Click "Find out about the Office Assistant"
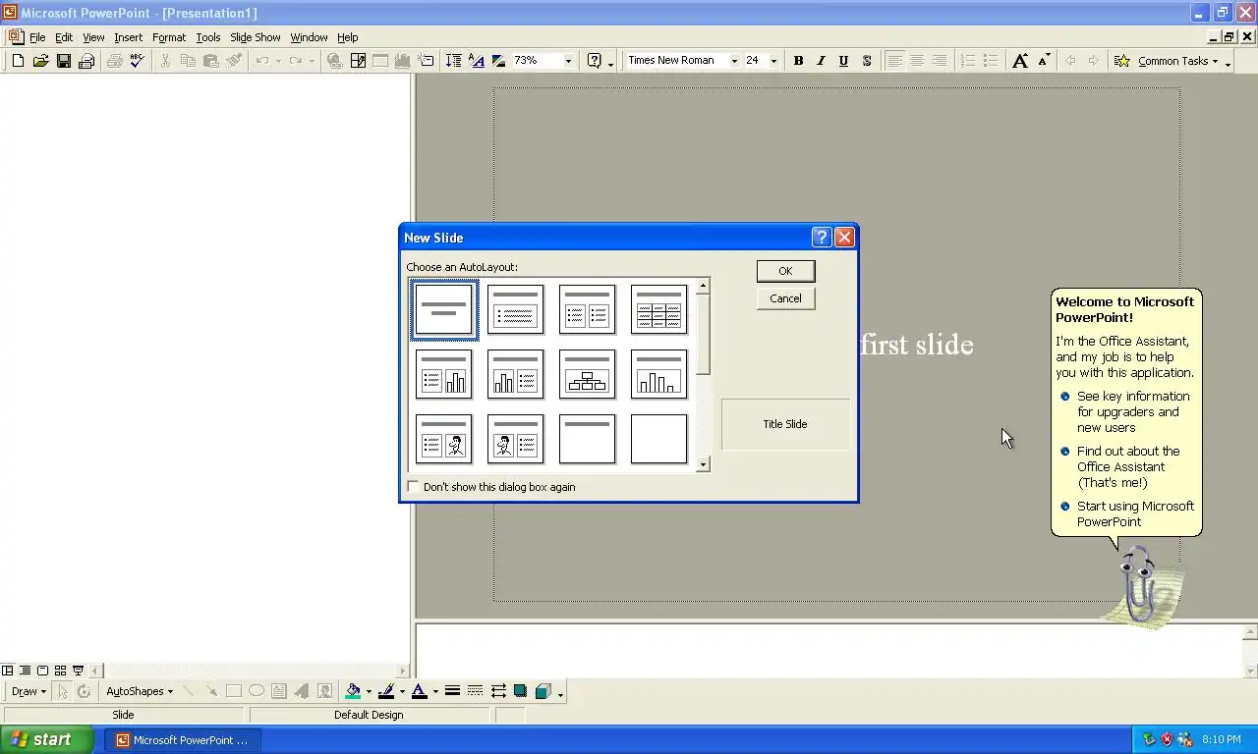This screenshot has height=754, width=1258. click(x=1127, y=466)
